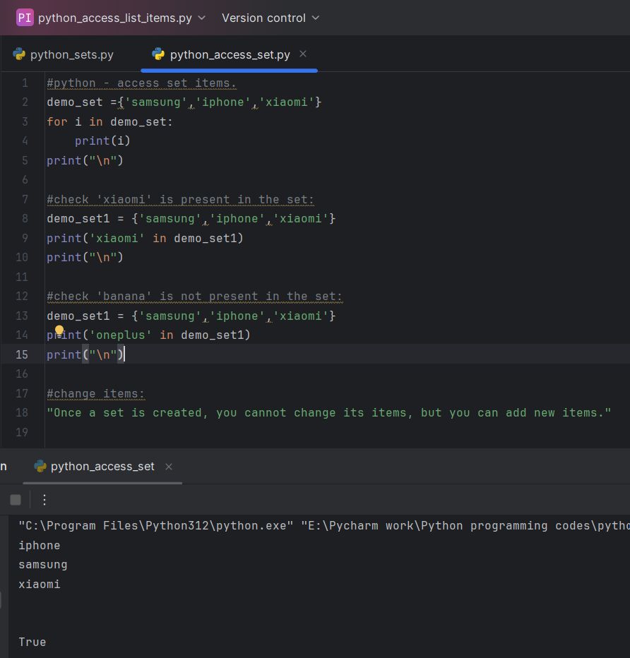Click line number 8 in the gutter

25,219
